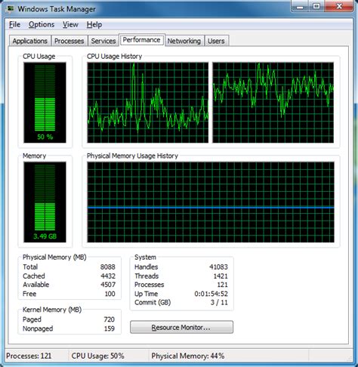Maximize the Task Manager window
Image resolution: width=358 pixels, height=367 pixels.
click(x=316, y=6)
